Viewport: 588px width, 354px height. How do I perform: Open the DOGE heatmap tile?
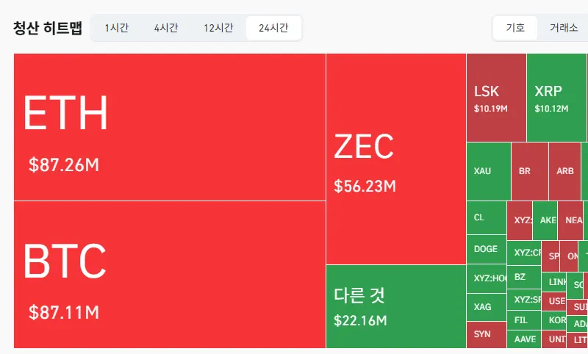pyautogui.click(x=487, y=249)
